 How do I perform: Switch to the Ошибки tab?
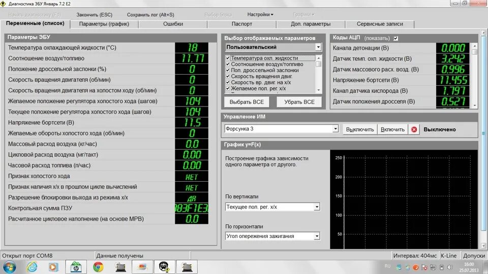[173, 24]
